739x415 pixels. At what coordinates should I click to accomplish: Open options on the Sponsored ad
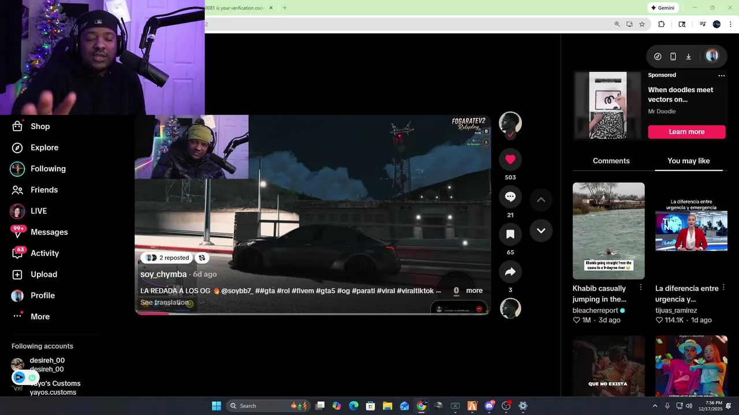pos(721,76)
